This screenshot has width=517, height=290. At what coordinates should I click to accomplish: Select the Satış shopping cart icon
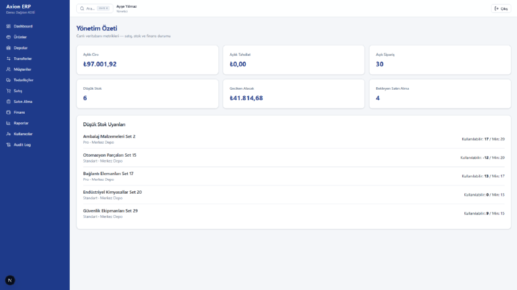coord(8,91)
